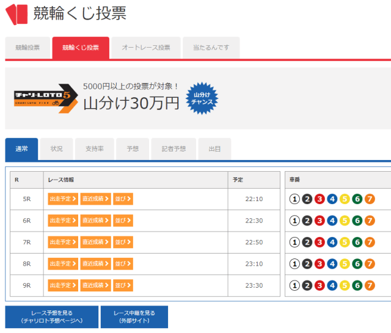The image size is (391, 333).
Task: Select car number 1 in race 5R
Action: [294, 199]
